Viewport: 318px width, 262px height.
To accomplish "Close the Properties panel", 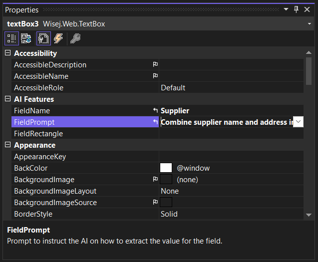I will [x=307, y=9].
